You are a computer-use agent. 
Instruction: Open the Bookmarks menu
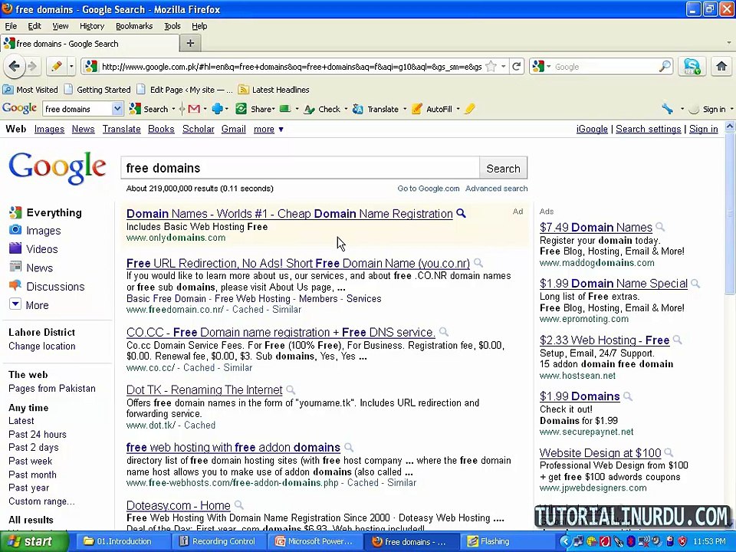[x=134, y=26]
